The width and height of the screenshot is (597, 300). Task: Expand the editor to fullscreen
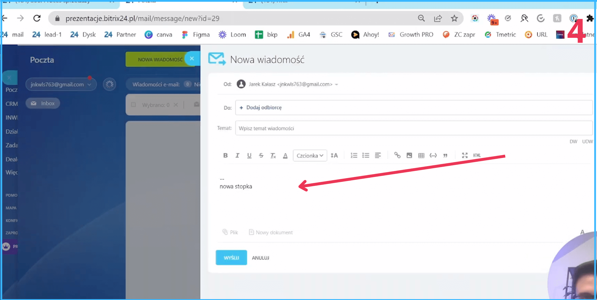point(465,155)
